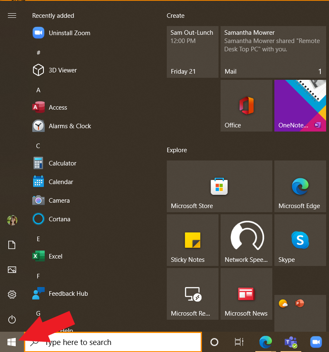Image resolution: width=329 pixels, height=352 pixels.
Task: Open the OneNote tile
Action: (300, 106)
